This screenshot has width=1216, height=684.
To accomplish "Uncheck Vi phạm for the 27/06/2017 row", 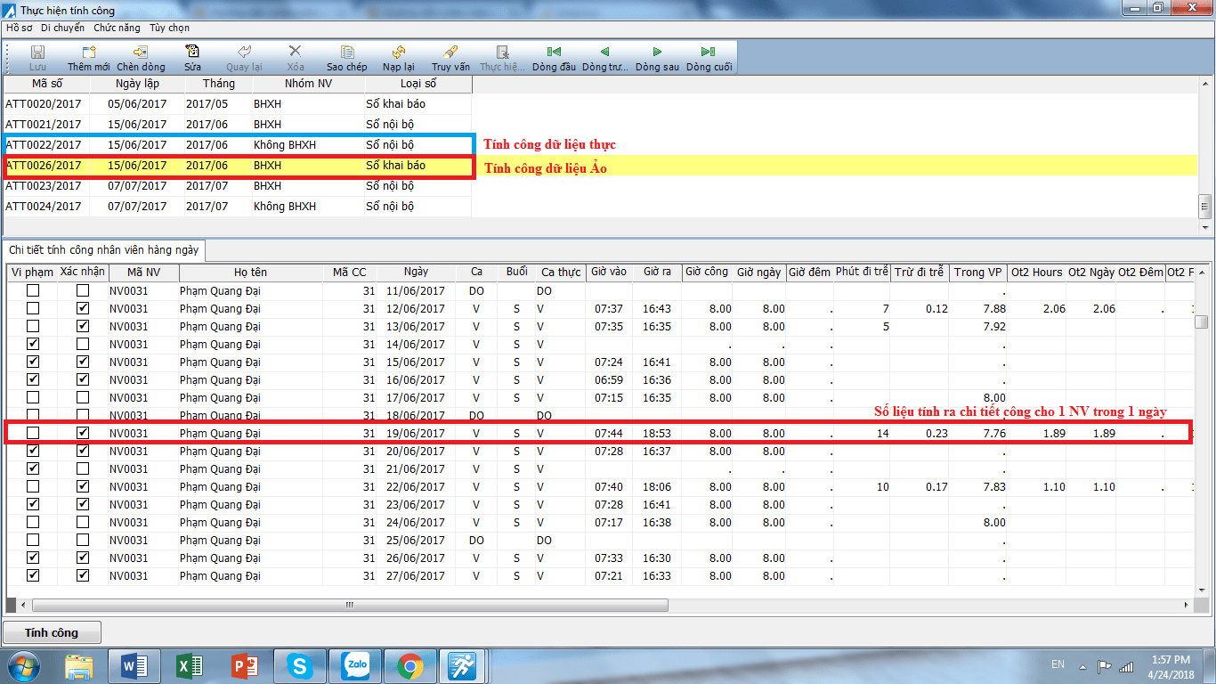I will pos(33,576).
